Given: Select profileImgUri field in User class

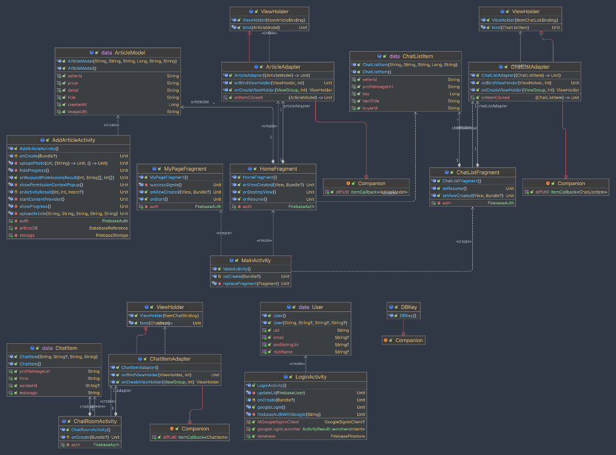Looking at the screenshot, I should [305, 344].
